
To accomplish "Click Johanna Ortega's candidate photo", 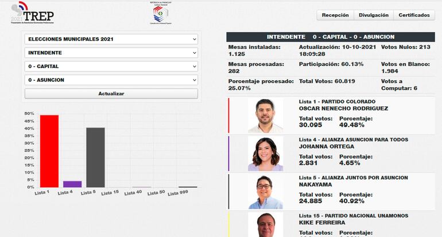I will (265, 153).
